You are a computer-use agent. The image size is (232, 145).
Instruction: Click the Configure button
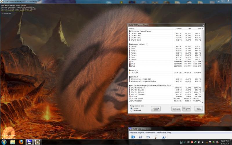(176, 109)
